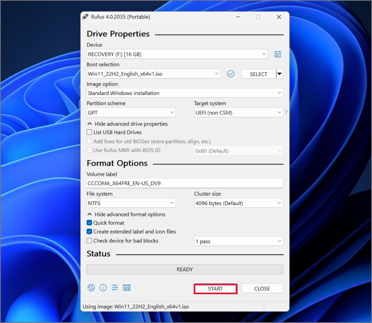This screenshot has width=372, height=323.
Task: Collapse Hide advanced format options section
Action: (x=126, y=214)
